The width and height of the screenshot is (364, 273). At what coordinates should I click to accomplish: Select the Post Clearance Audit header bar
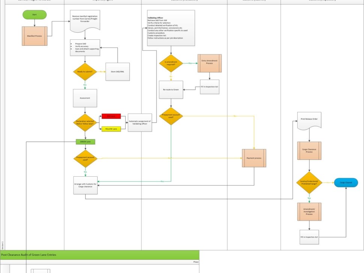[99, 255]
